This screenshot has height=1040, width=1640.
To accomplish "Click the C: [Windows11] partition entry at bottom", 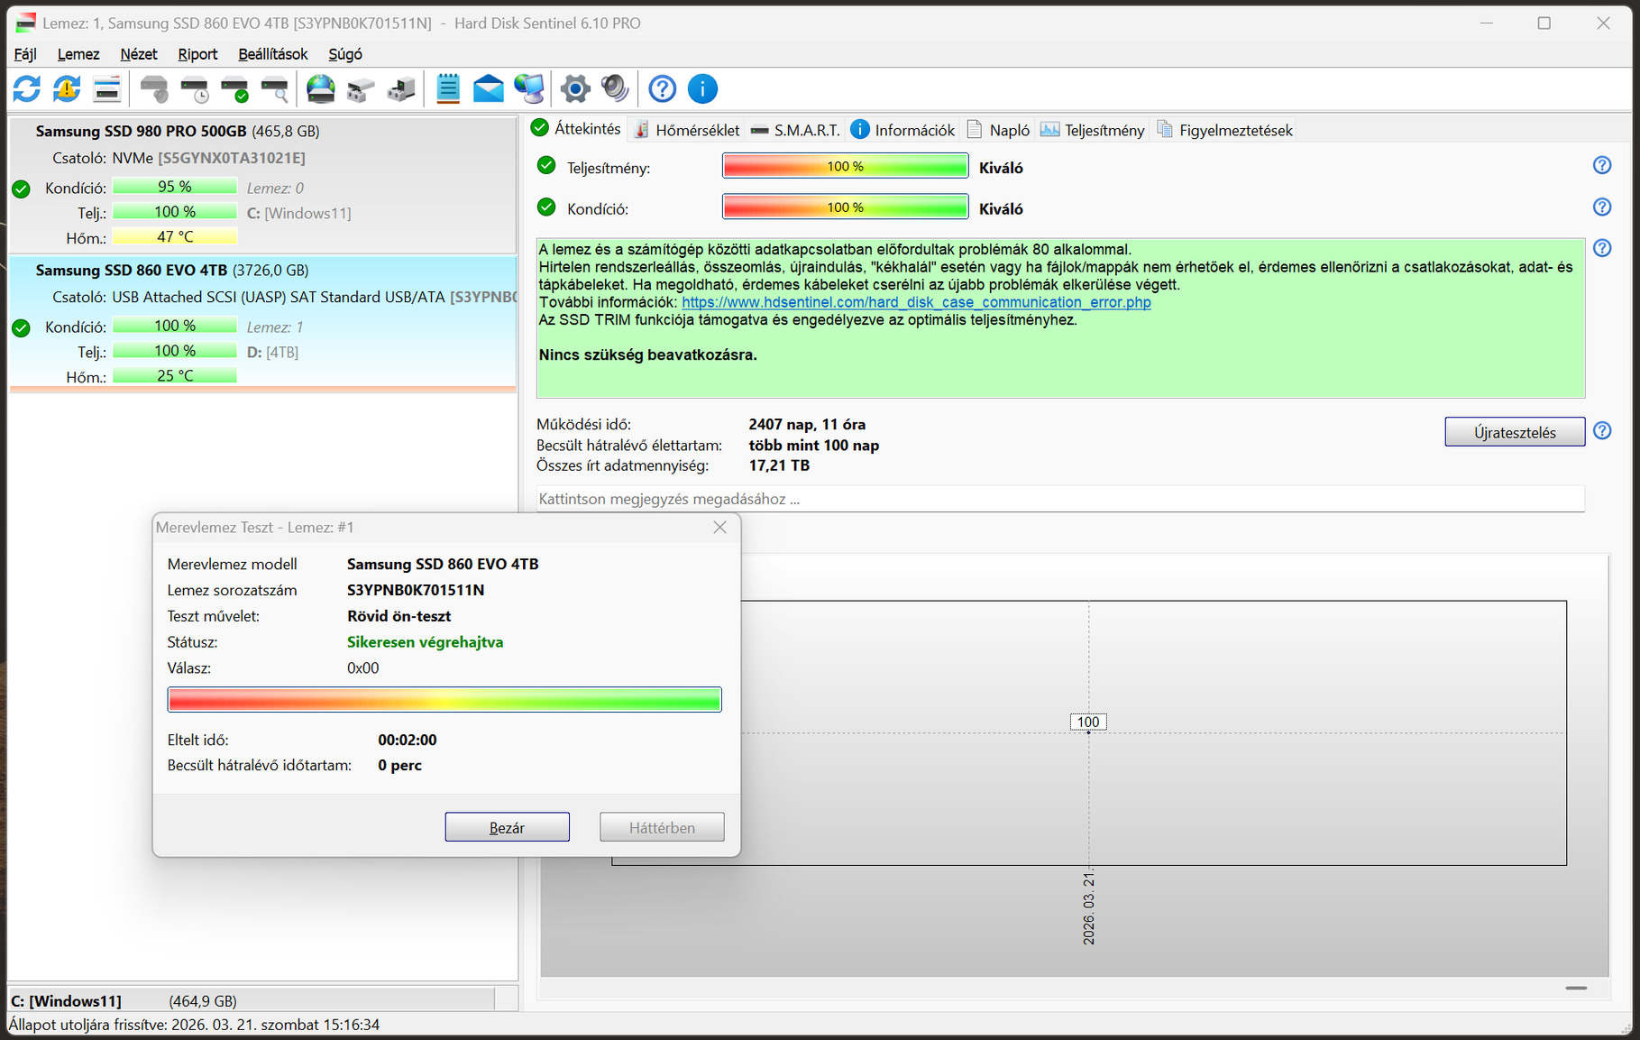I will pyautogui.click(x=251, y=1000).
